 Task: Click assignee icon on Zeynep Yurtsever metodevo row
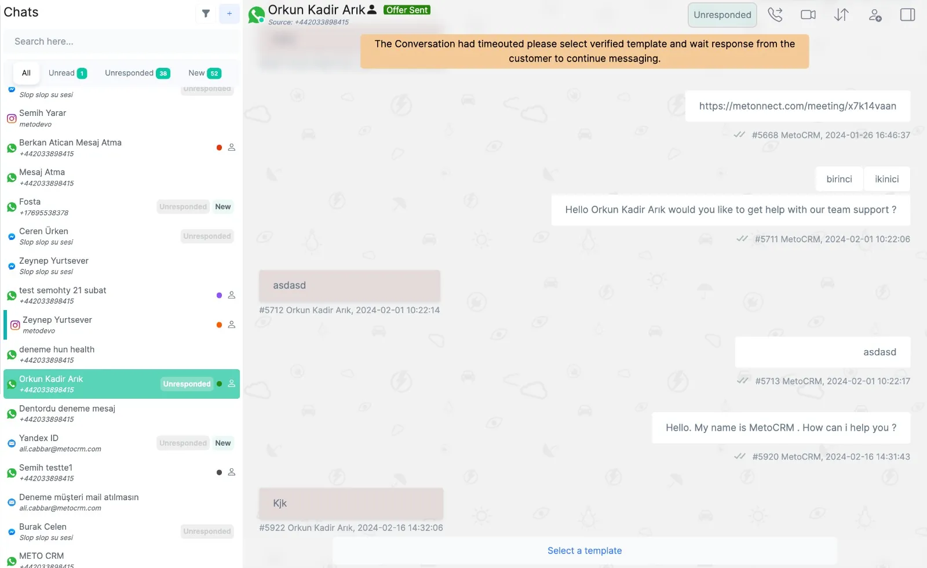[232, 325]
